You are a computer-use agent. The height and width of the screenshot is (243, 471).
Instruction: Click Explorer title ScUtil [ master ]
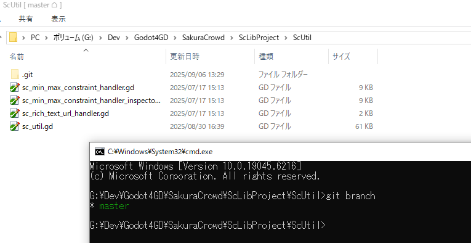click(32, 5)
